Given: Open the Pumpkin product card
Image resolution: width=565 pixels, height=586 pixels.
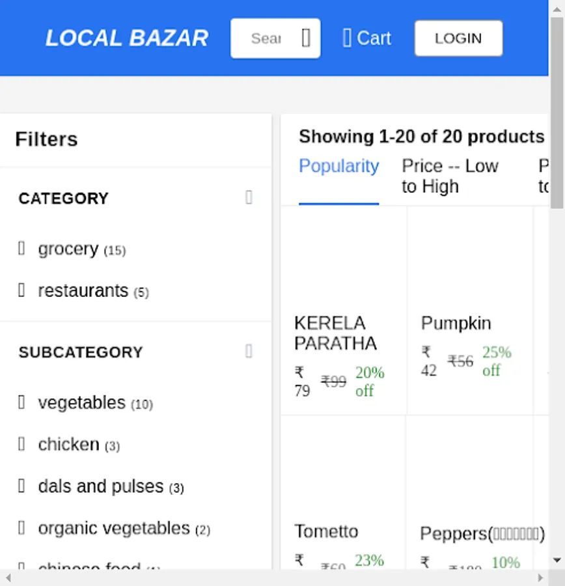Looking at the screenshot, I should pos(456,323).
